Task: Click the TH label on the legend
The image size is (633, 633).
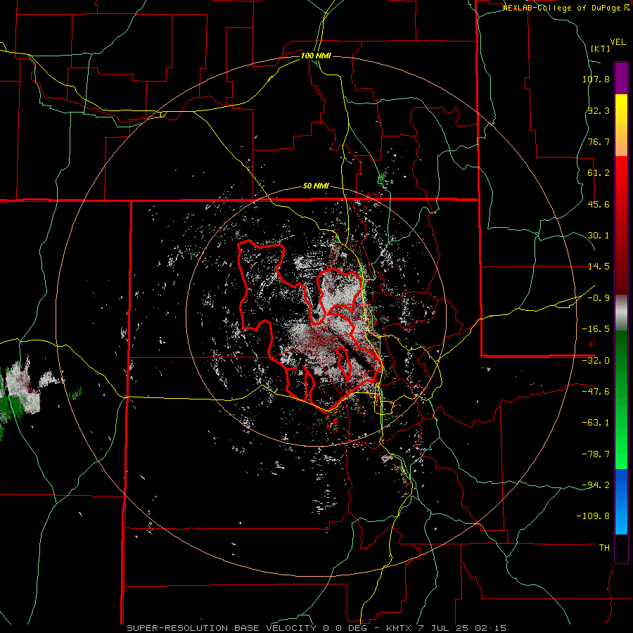Action: [604, 548]
